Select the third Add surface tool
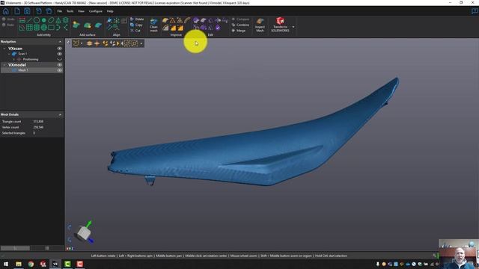 [98, 25]
